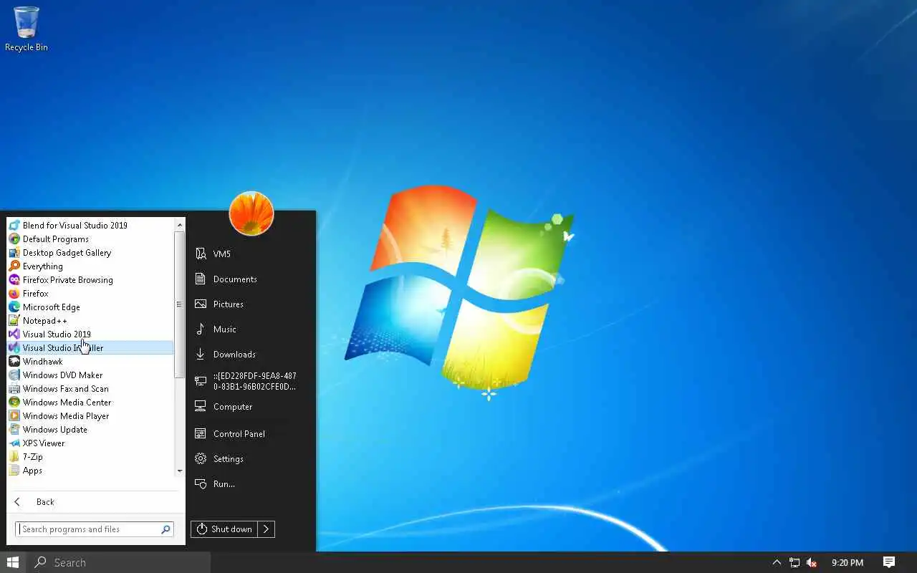Open the Windhawk icon
This screenshot has width=917, height=573.
click(x=14, y=361)
